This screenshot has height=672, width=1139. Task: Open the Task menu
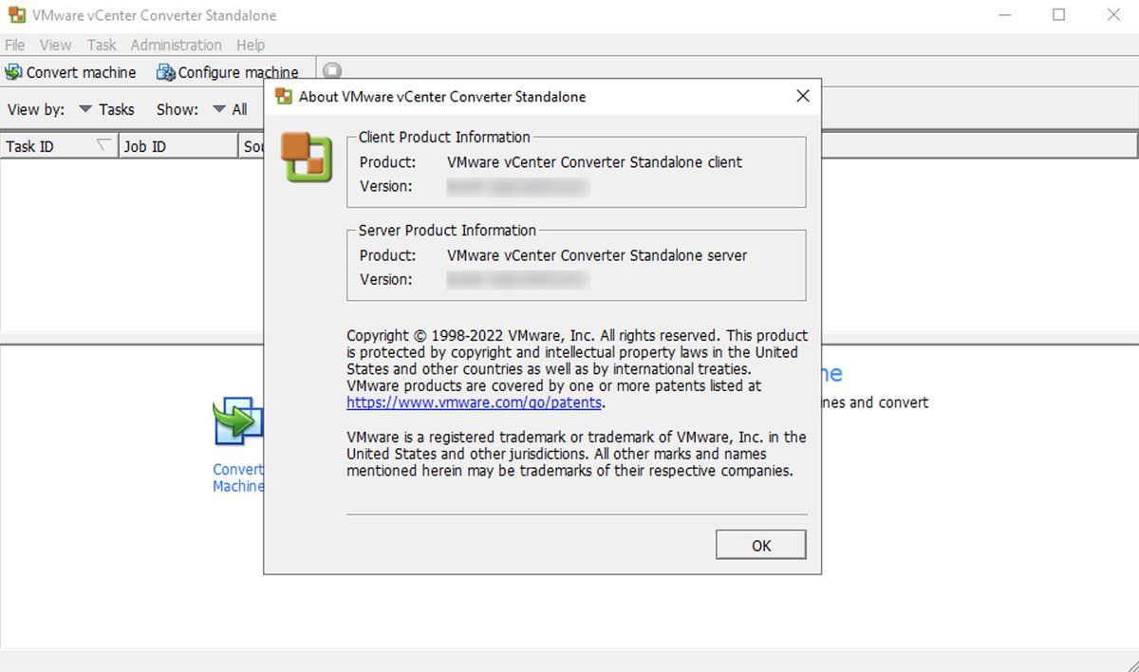coord(102,45)
